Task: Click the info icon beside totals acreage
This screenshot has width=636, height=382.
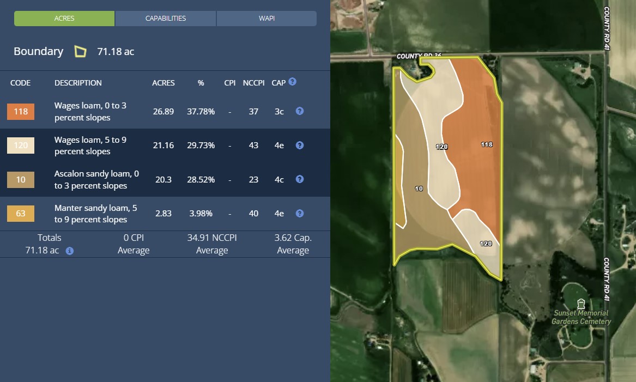Action: click(x=70, y=251)
